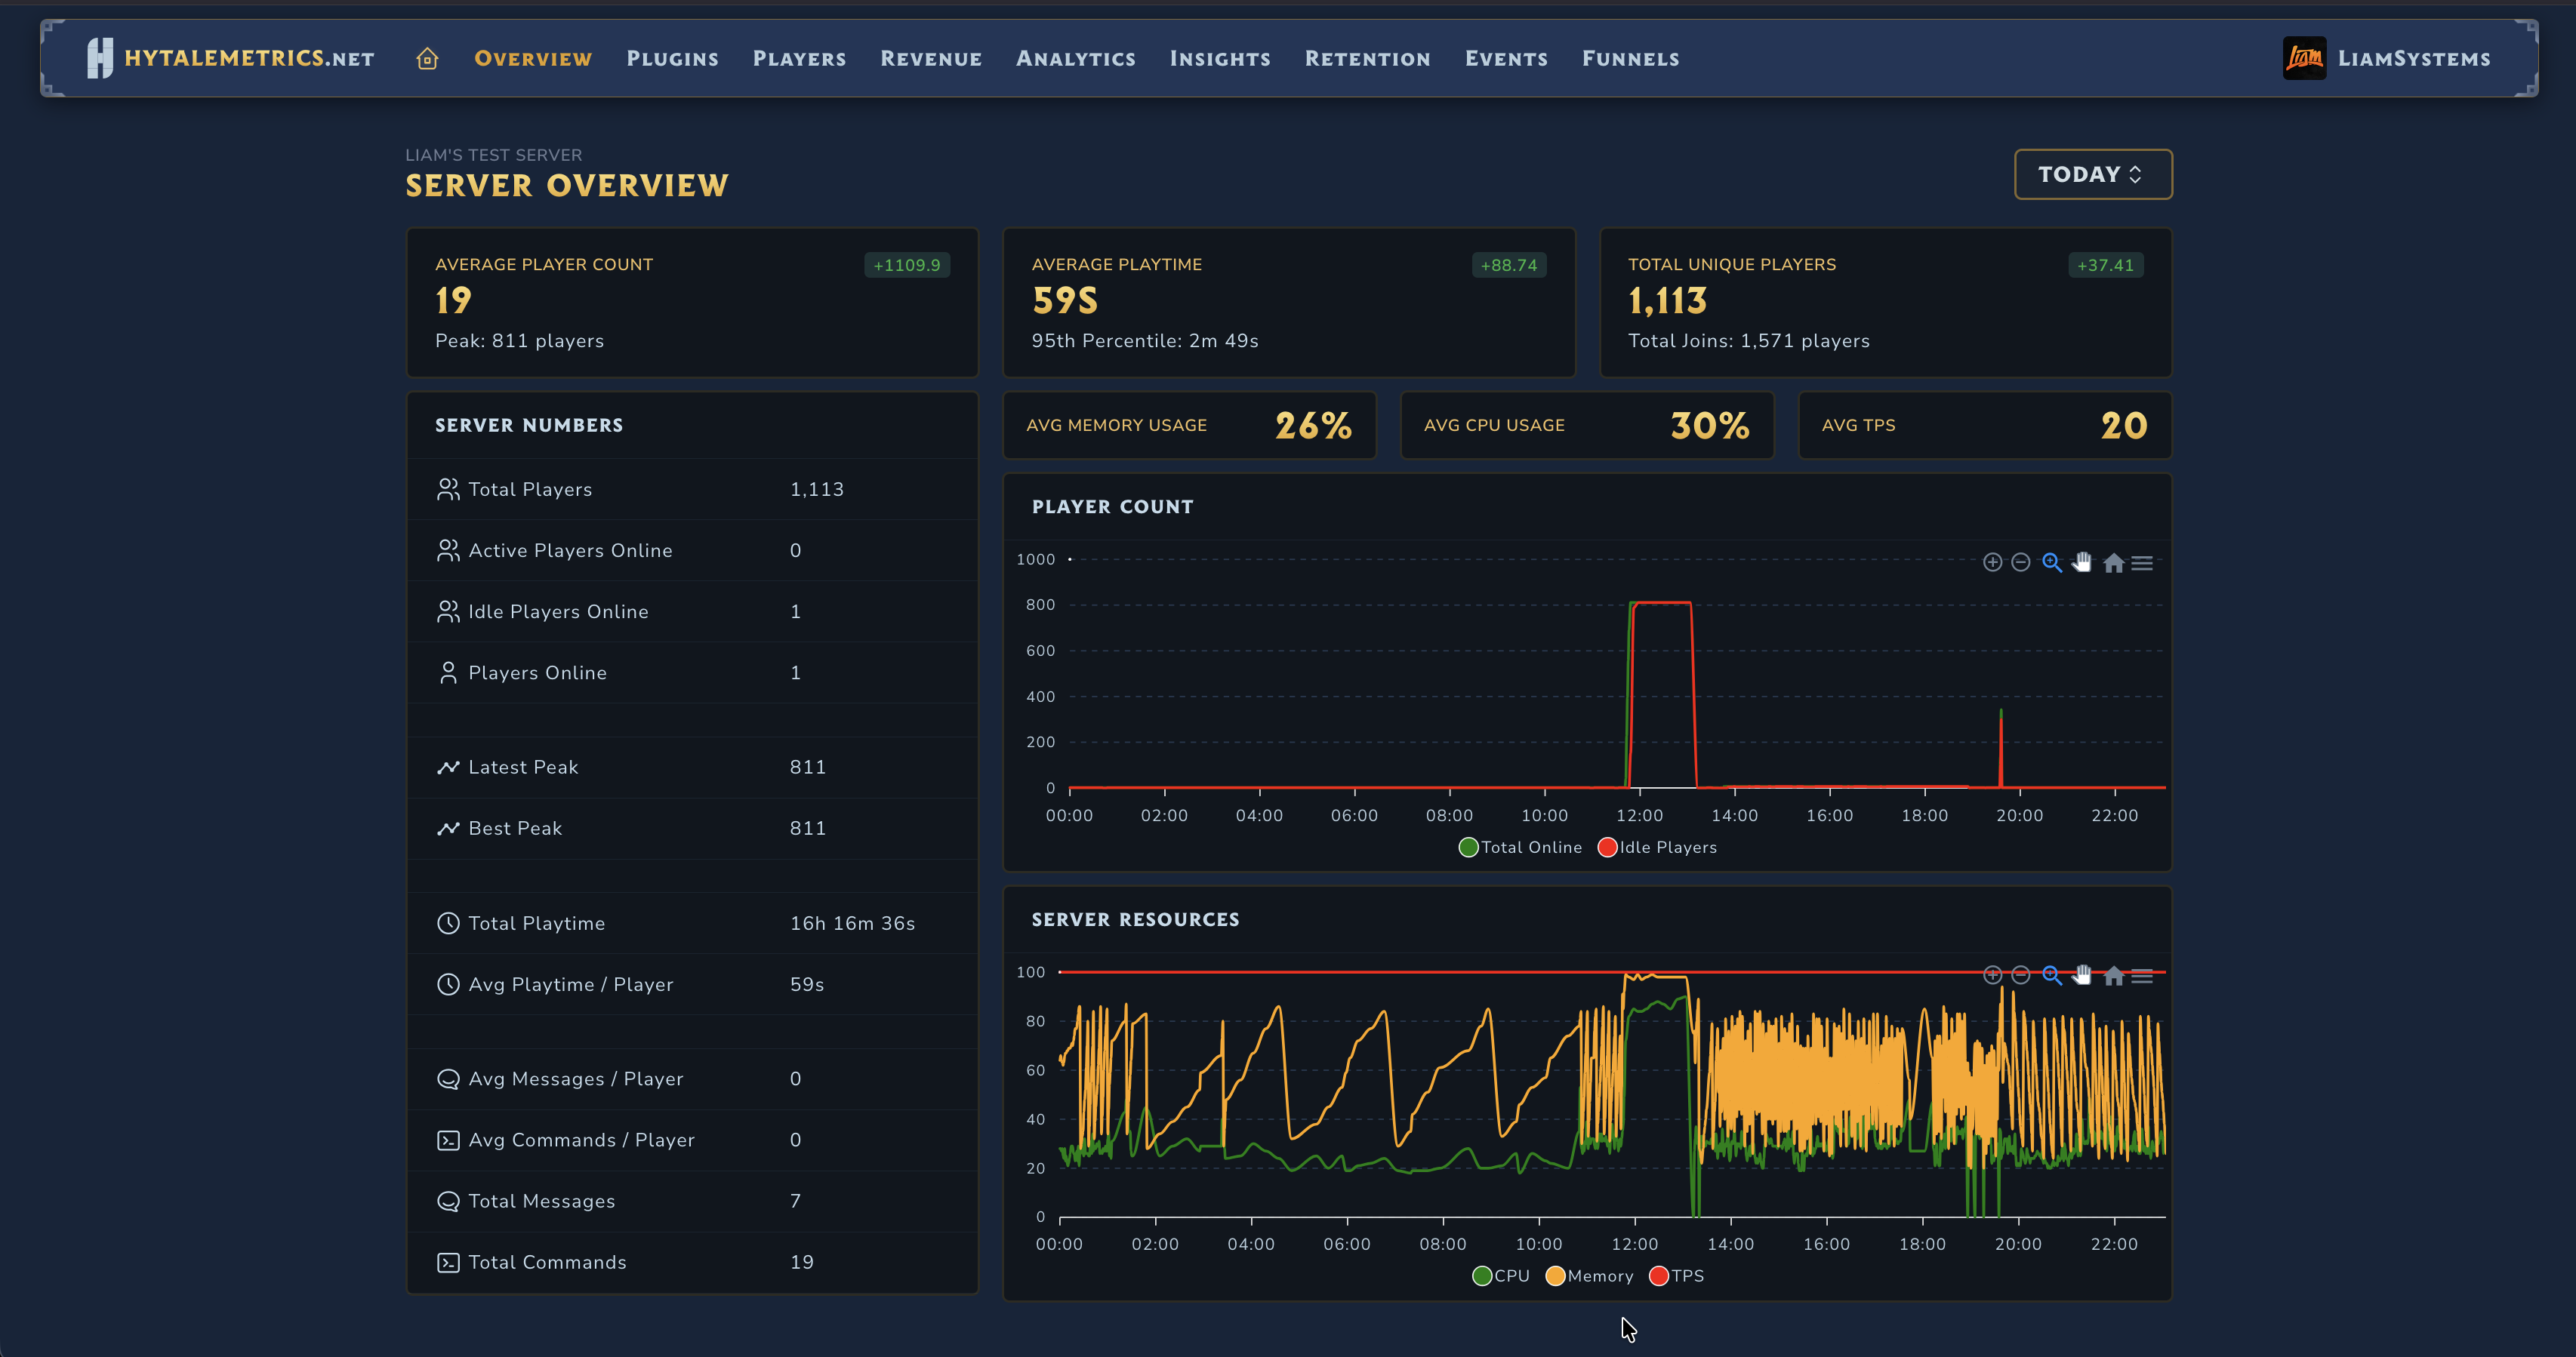The image size is (2576, 1357).
Task: Select the pan hand tool on Player Count chart
Action: coord(2082,562)
